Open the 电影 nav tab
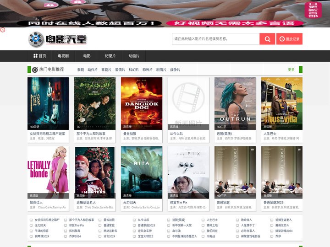 (87, 56)
